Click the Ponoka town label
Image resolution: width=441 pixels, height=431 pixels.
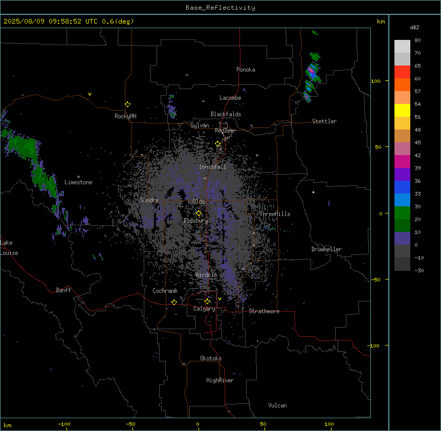point(246,70)
